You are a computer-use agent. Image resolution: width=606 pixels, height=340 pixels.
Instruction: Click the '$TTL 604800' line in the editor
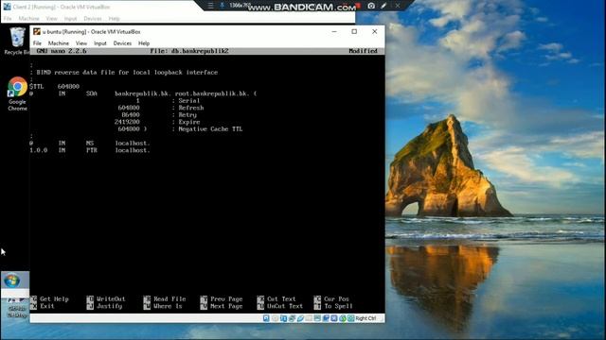click(55, 86)
